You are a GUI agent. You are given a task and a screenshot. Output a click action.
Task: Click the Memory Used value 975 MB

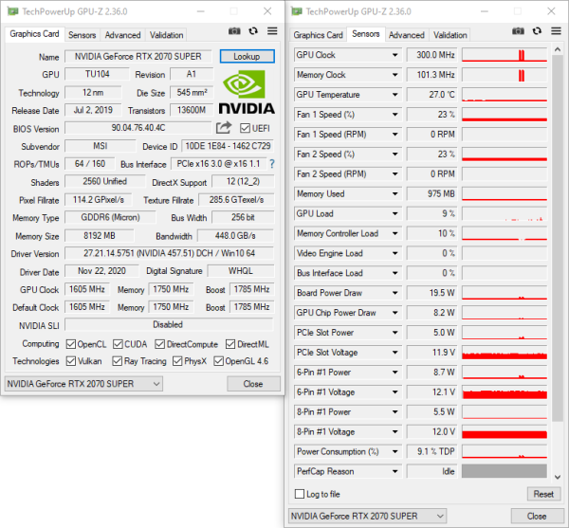tap(431, 194)
